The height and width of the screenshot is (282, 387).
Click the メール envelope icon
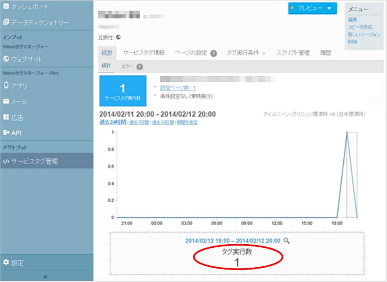point(6,102)
